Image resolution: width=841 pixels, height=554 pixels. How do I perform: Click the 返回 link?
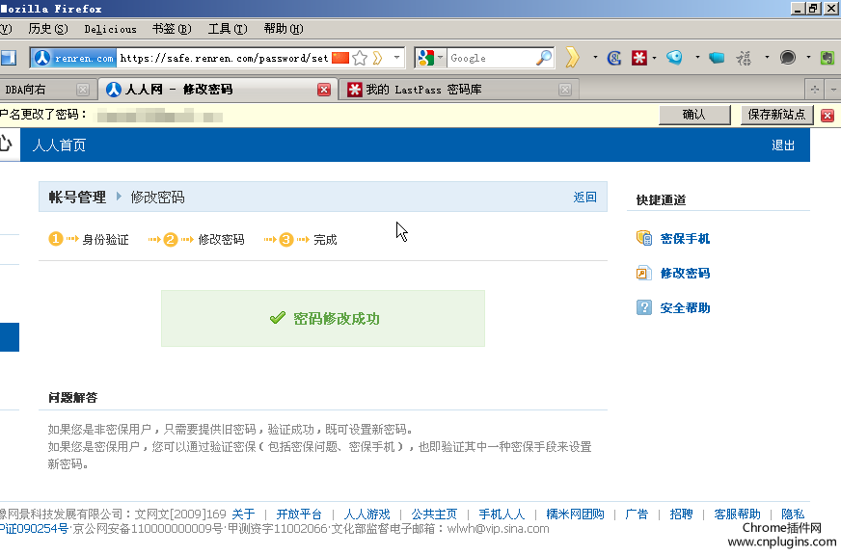[584, 198]
